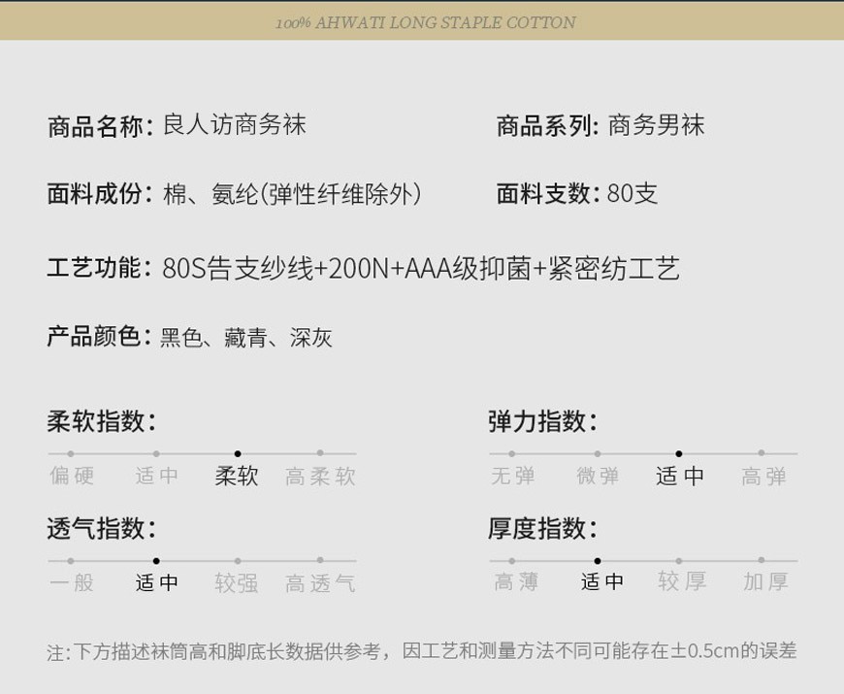Click the '高柔软' option on softness scale

(x=320, y=477)
